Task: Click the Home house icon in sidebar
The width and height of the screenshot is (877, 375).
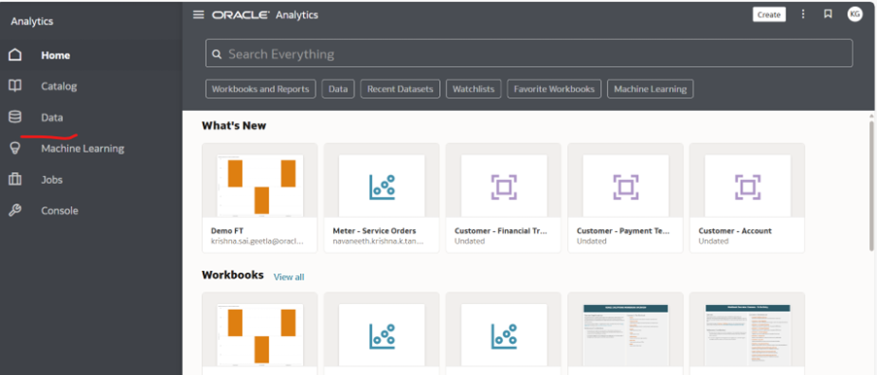Action: tap(16, 54)
